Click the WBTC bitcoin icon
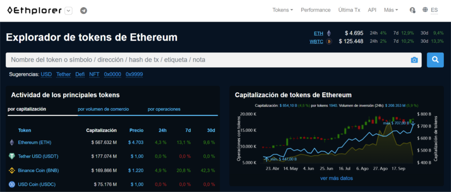The image size is (451, 192). click(x=329, y=41)
